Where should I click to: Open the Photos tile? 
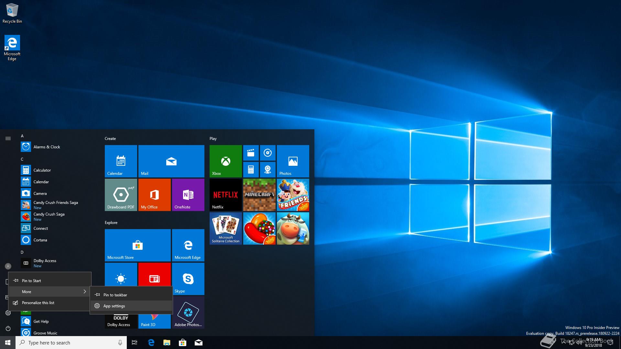pyautogui.click(x=293, y=161)
